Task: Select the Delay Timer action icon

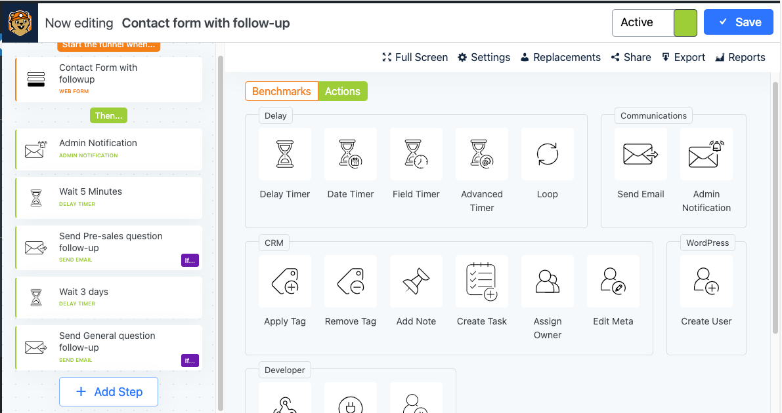Action: point(285,154)
